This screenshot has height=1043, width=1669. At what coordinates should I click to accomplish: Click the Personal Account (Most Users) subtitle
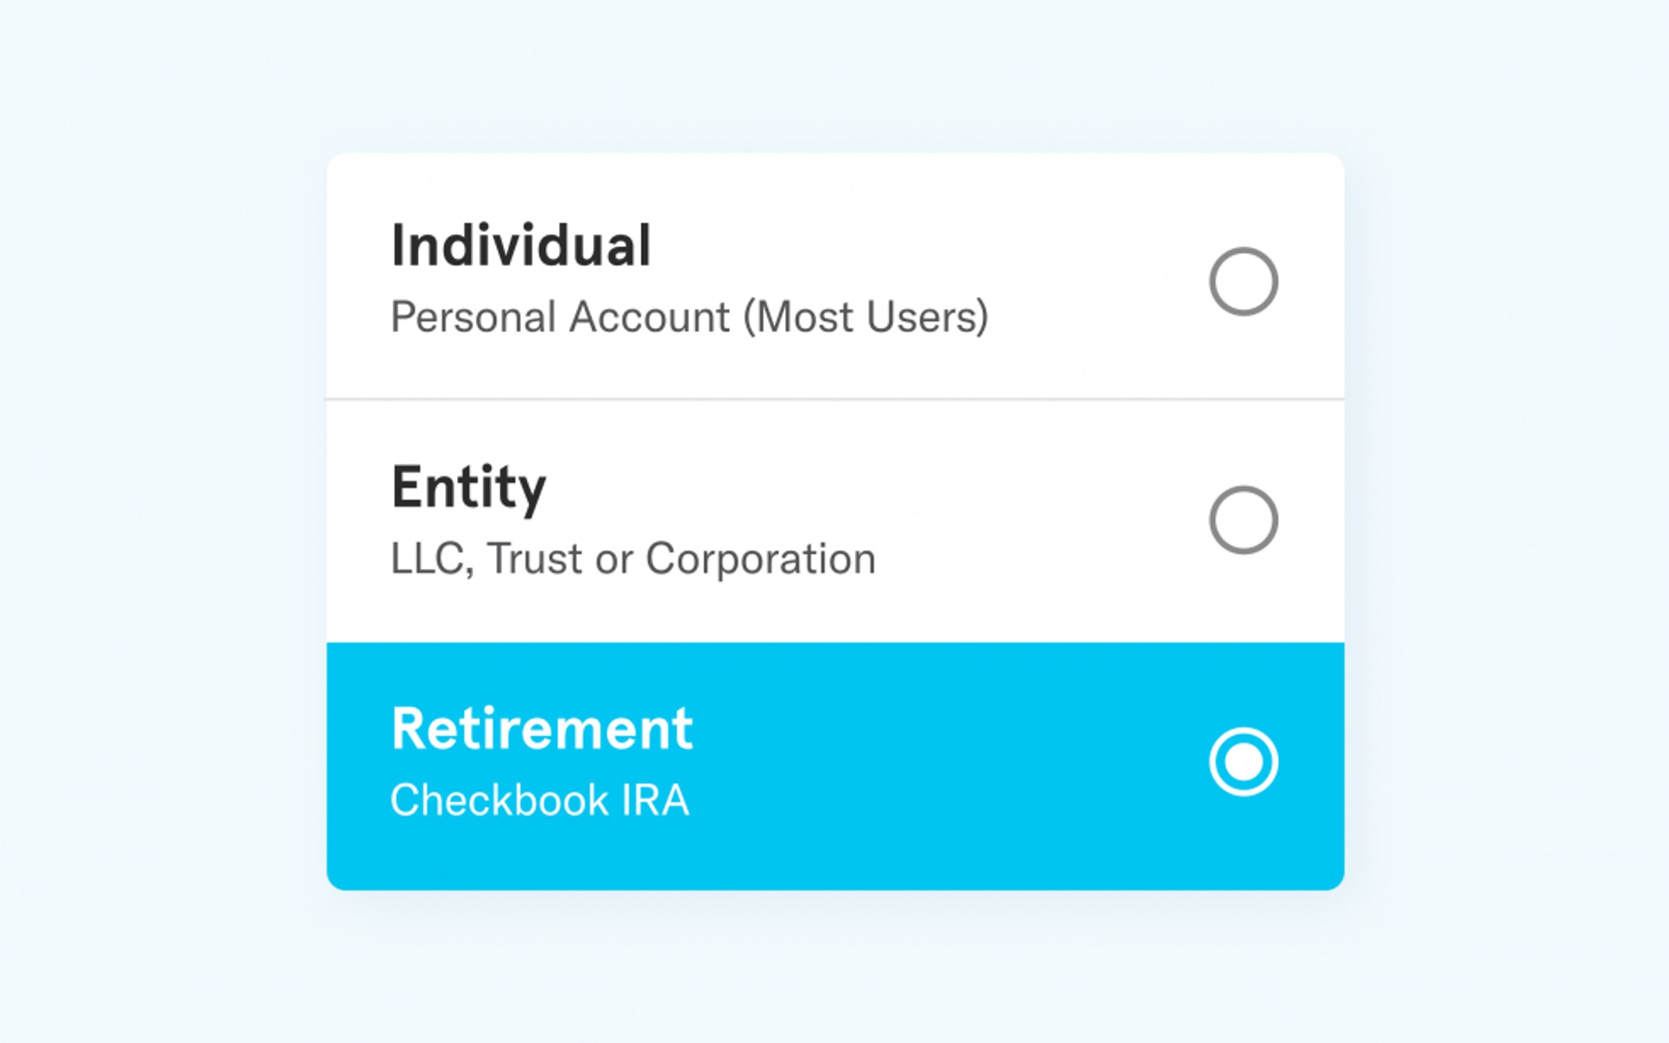point(690,318)
